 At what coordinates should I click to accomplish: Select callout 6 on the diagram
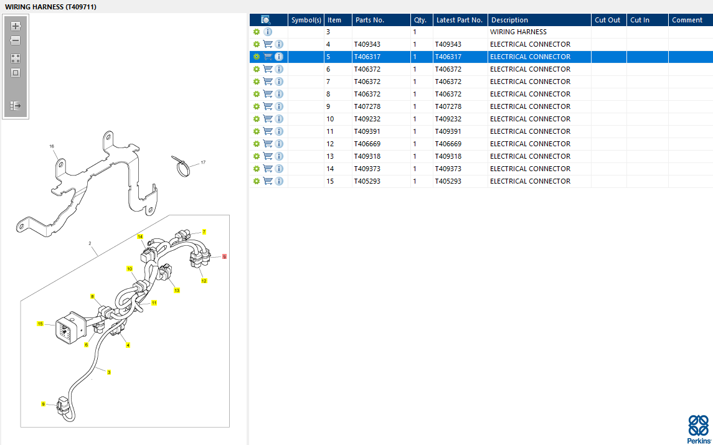pyautogui.click(x=87, y=345)
